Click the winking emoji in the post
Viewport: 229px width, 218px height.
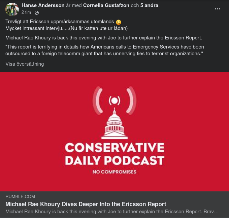pyautogui.click(x=119, y=22)
